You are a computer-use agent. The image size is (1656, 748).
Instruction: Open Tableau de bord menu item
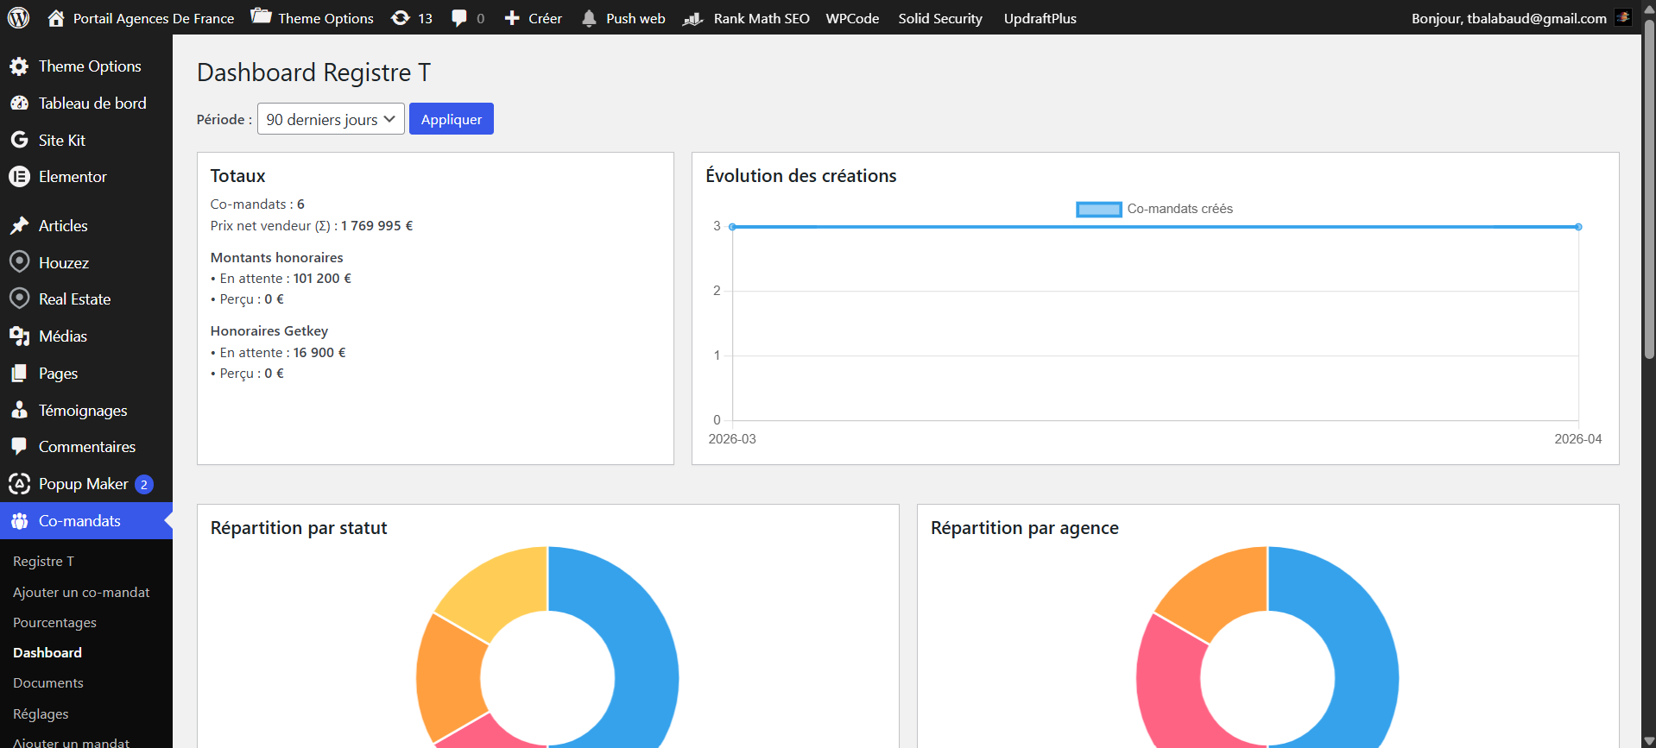[x=86, y=104]
